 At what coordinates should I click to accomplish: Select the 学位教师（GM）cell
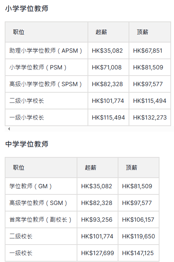(41, 186)
